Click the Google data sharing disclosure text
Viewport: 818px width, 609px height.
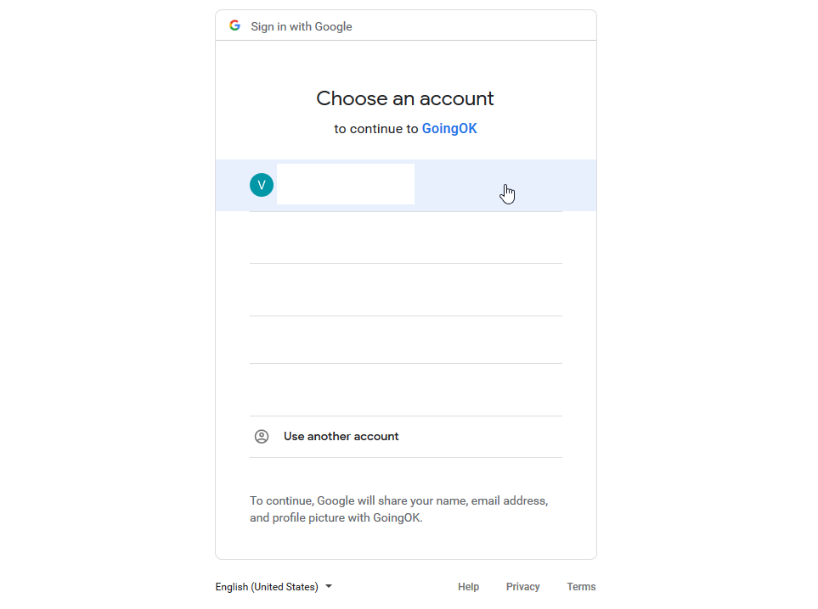click(399, 509)
